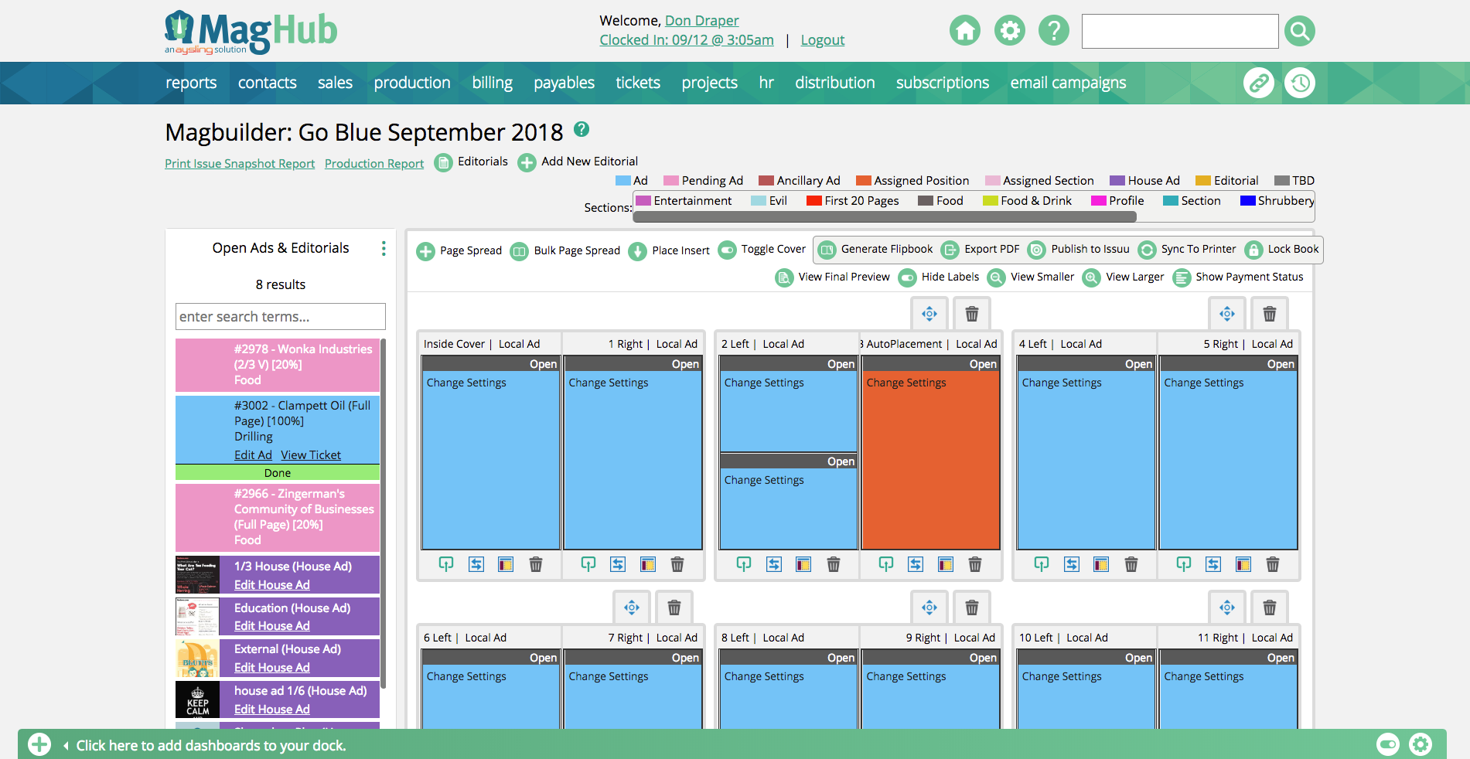Expand the dock via left arrow
Image resolution: width=1470 pixels, height=759 pixels.
point(66,746)
